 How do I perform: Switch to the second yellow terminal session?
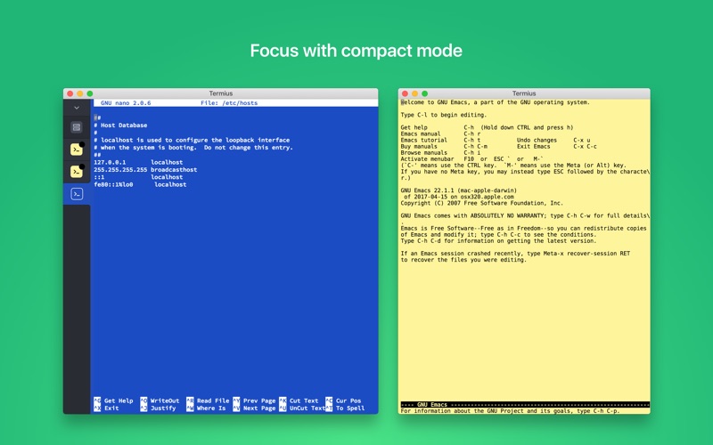coord(77,172)
